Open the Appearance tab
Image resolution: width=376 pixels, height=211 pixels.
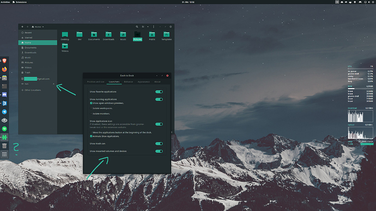coord(144,82)
